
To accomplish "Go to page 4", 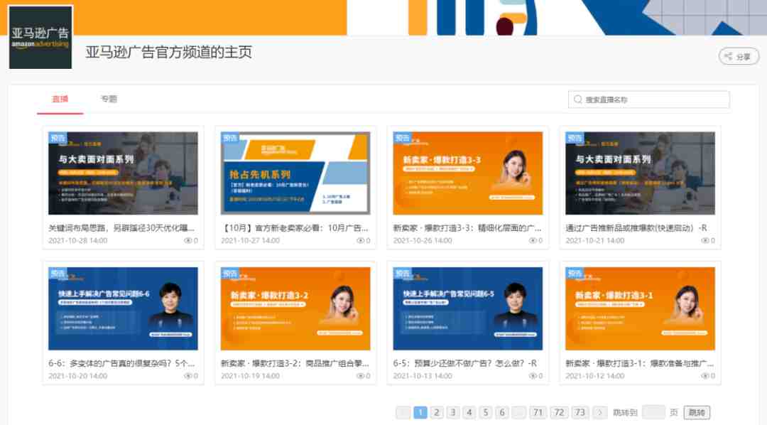I will (x=469, y=412).
